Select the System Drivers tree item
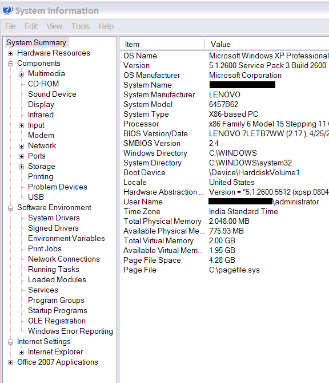Screen dimensions: 329x383 [54, 218]
